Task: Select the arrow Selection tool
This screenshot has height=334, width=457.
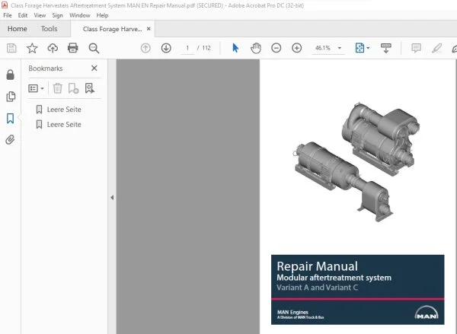Action: [x=235, y=48]
